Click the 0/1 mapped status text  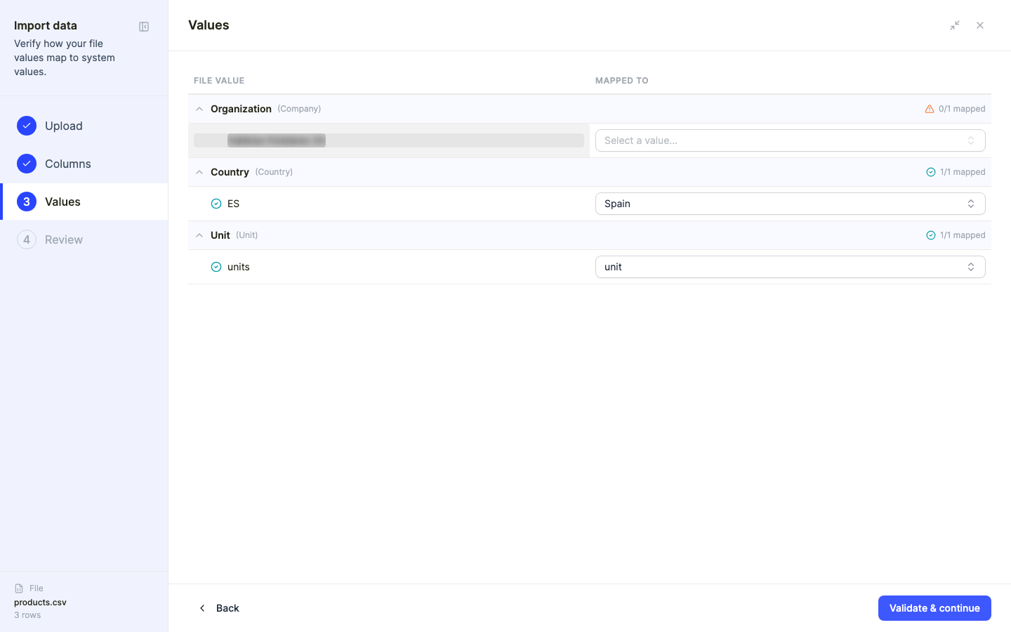962,109
